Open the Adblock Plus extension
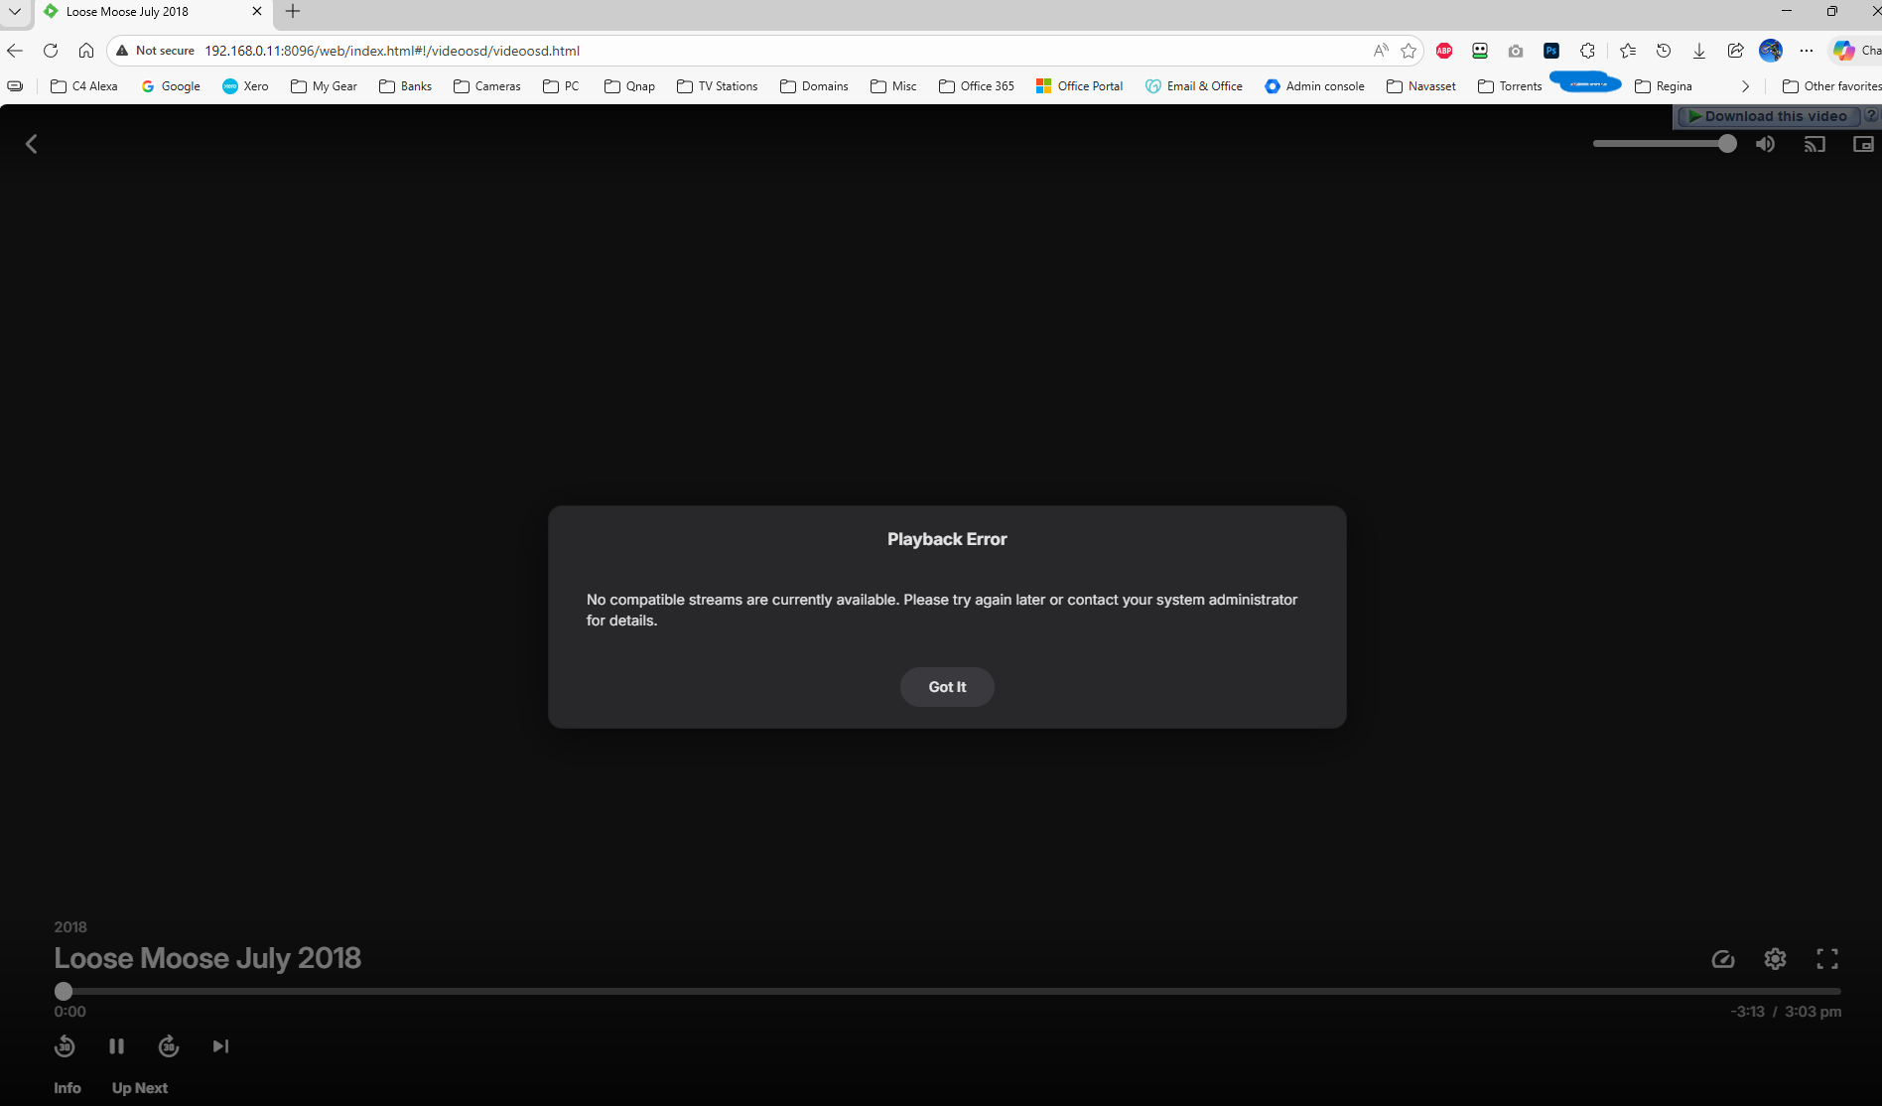This screenshot has height=1106, width=1882. (1444, 51)
